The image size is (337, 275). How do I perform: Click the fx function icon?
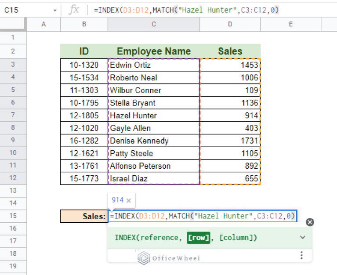(x=74, y=10)
